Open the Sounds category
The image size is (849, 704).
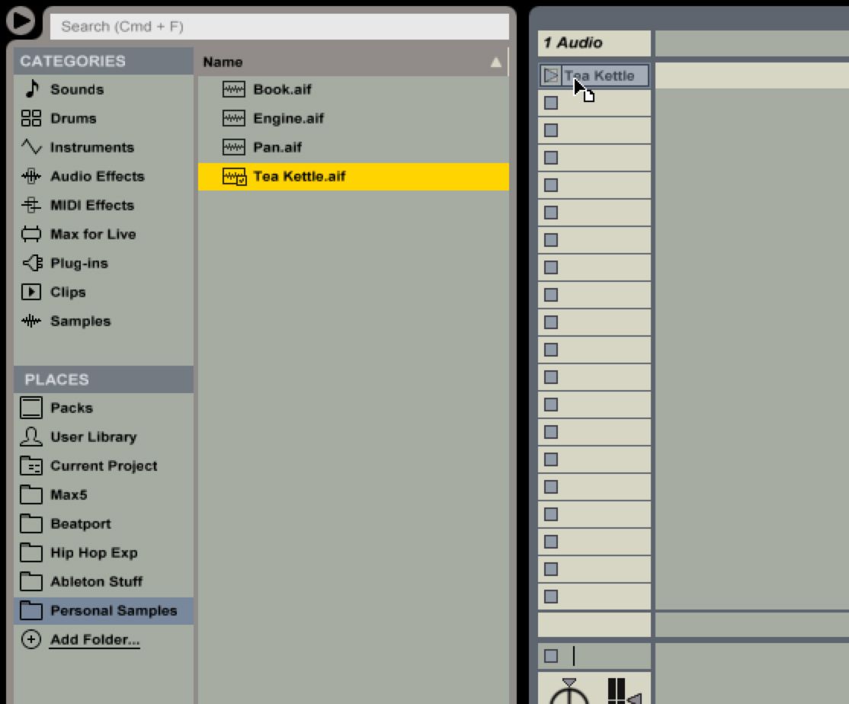(104, 89)
